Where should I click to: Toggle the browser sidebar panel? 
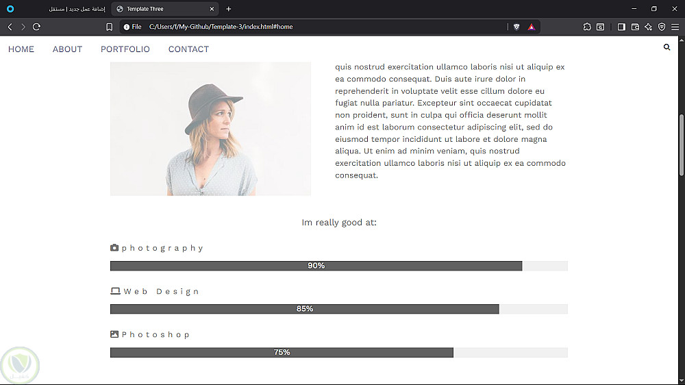click(621, 27)
